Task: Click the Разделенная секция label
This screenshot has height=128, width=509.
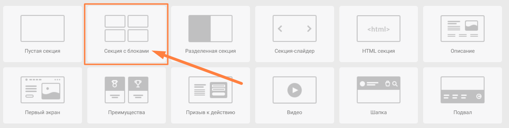Action: click(210, 51)
